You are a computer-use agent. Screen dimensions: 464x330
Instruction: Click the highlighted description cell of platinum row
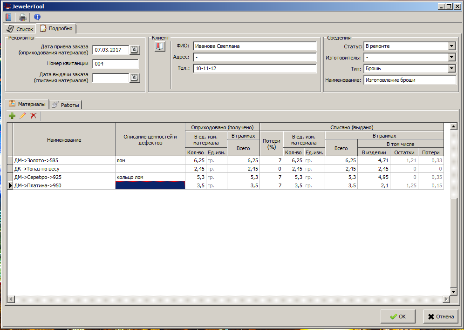[x=150, y=185]
